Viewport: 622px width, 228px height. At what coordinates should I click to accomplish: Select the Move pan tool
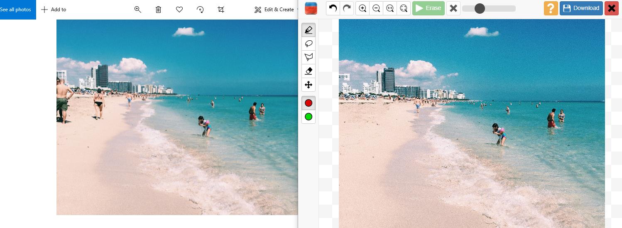309,85
